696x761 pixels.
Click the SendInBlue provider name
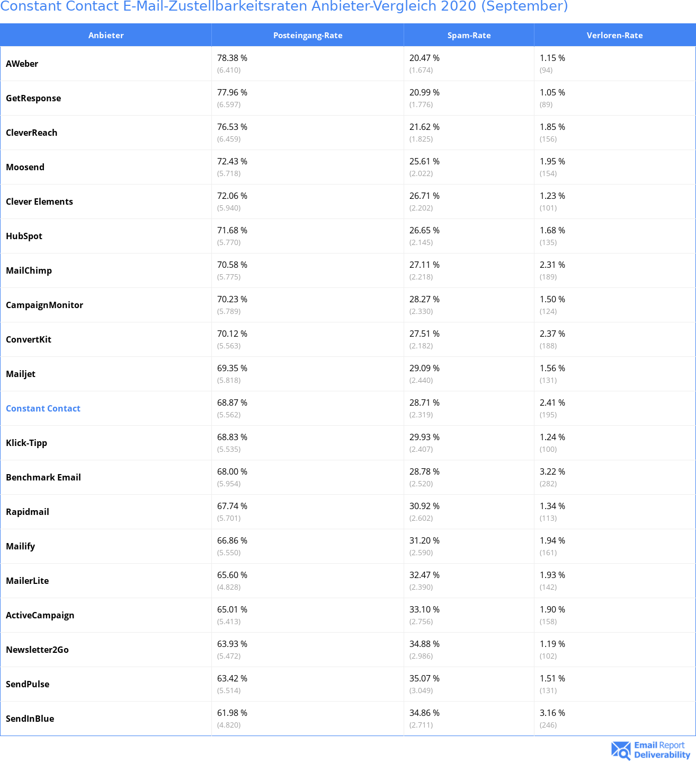pyautogui.click(x=30, y=719)
